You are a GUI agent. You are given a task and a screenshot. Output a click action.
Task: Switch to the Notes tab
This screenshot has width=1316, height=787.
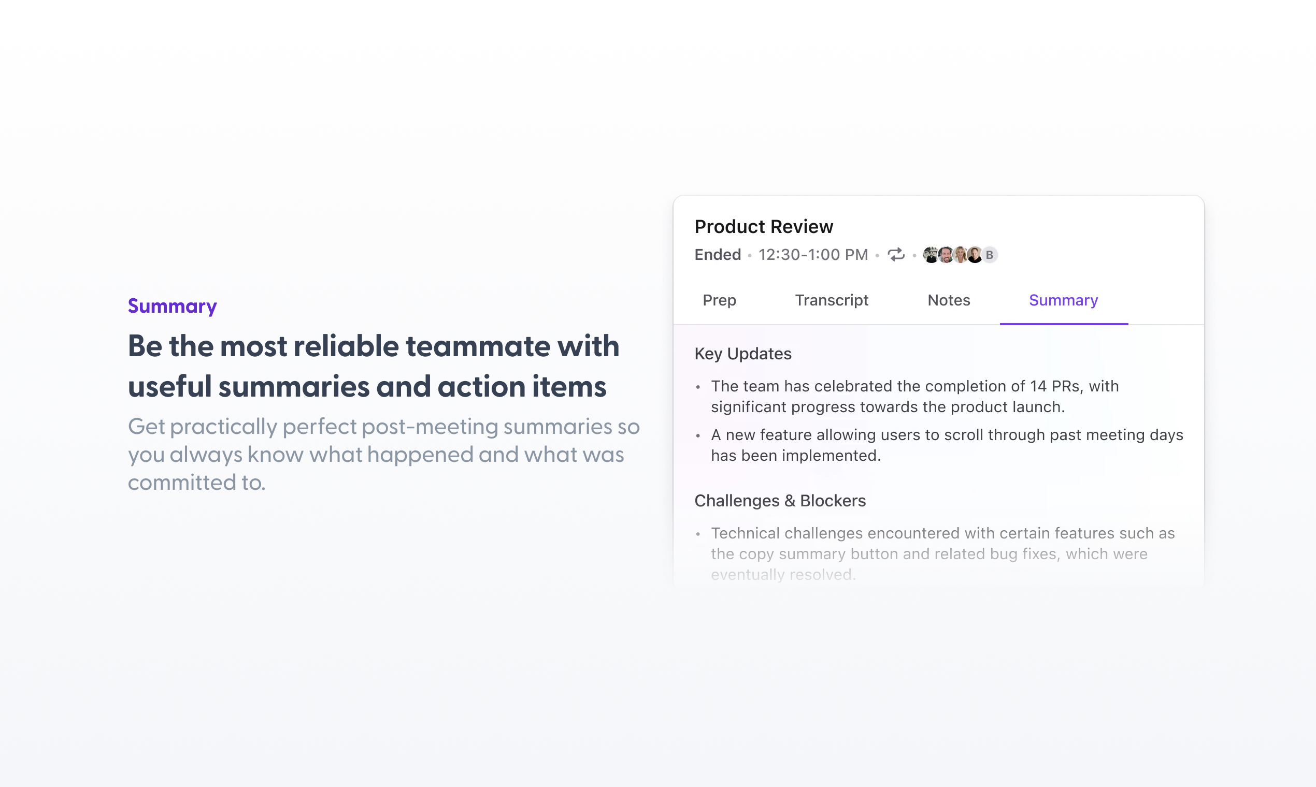pos(949,300)
